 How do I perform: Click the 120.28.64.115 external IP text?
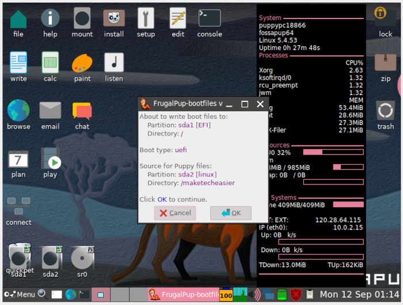338,220
